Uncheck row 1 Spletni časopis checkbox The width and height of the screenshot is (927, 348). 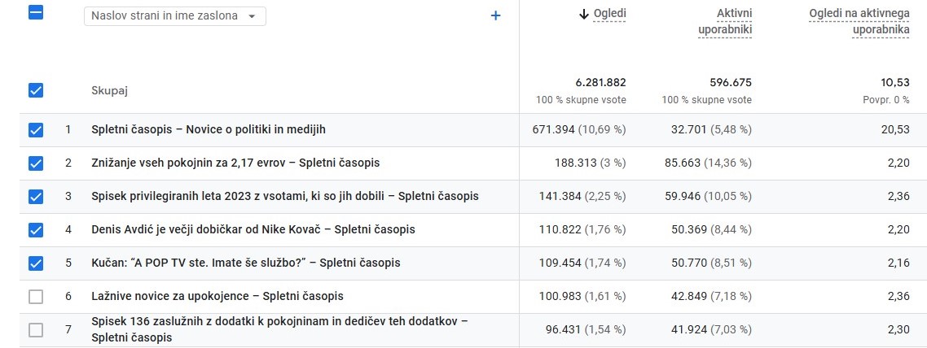(x=36, y=130)
